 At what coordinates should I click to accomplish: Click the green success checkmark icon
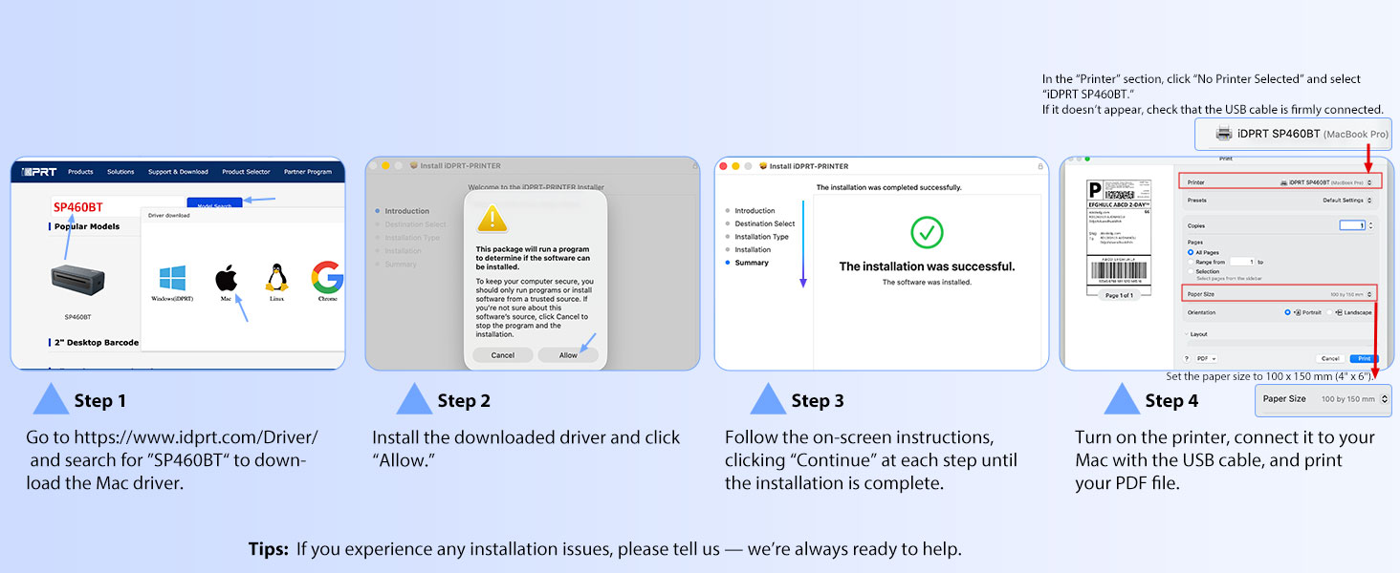(x=926, y=232)
